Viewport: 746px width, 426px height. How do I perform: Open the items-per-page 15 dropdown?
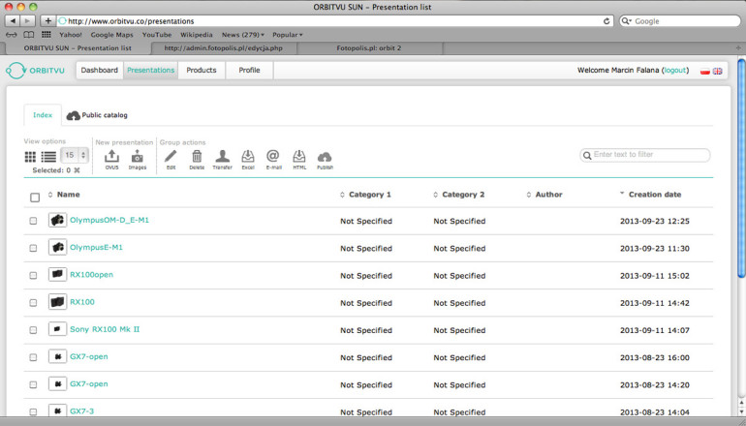click(75, 155)
